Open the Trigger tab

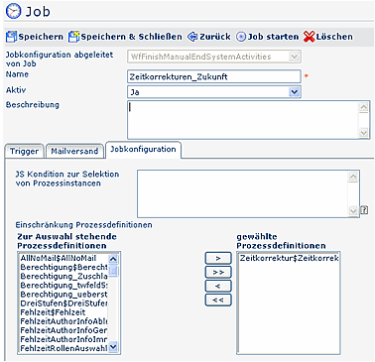click(x=24, y=152)
